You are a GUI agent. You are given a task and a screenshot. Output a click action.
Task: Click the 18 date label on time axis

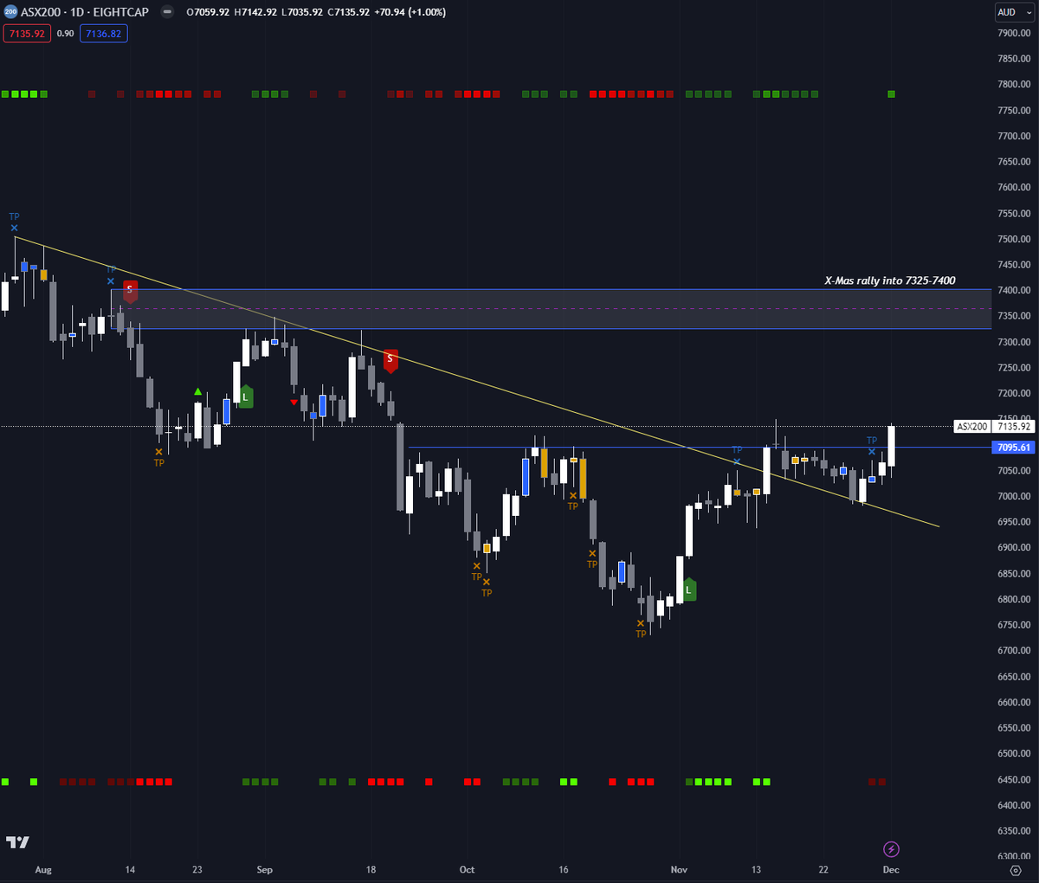point(371,870)
